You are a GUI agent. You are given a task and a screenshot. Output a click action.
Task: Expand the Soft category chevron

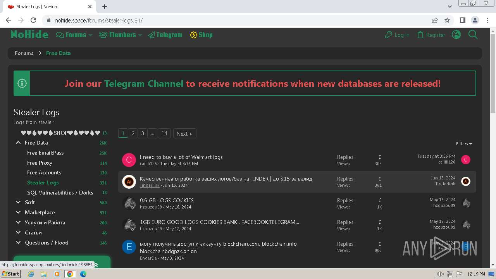pos(18,202)
